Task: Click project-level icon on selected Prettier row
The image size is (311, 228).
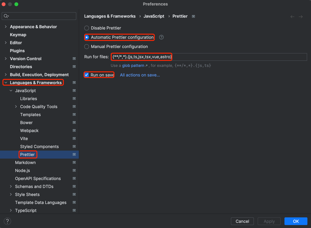Action: point(74,154)
